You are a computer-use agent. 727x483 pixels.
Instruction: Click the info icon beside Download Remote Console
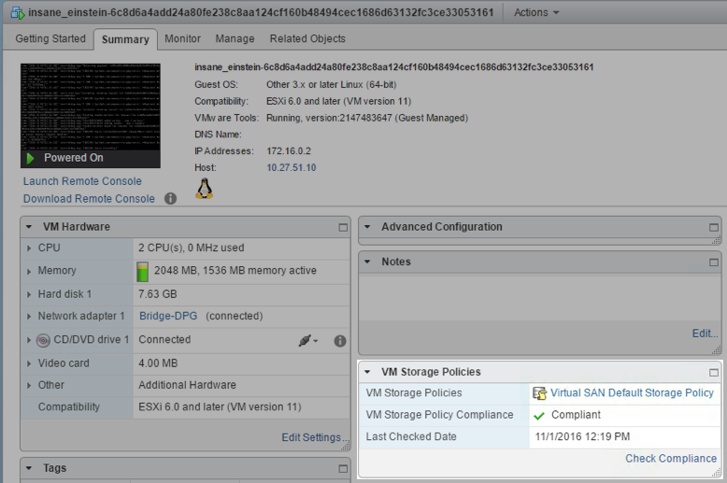click(x=170, y=198)
